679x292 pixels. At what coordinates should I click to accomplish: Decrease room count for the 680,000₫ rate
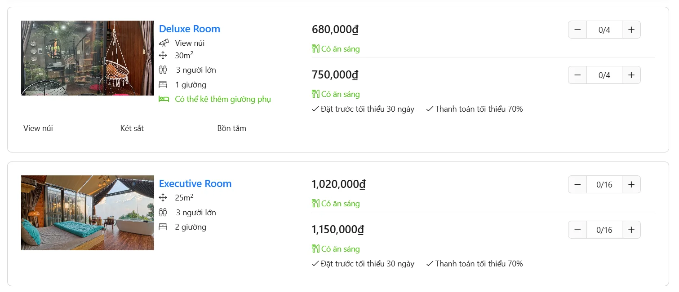click(577, 30)
